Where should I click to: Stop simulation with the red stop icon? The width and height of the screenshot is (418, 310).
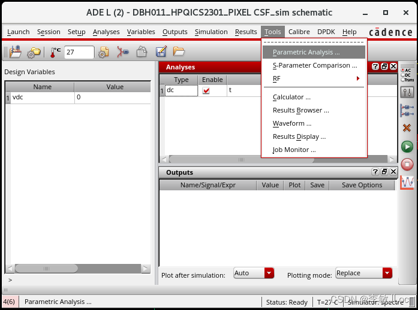tap(407, 164)
